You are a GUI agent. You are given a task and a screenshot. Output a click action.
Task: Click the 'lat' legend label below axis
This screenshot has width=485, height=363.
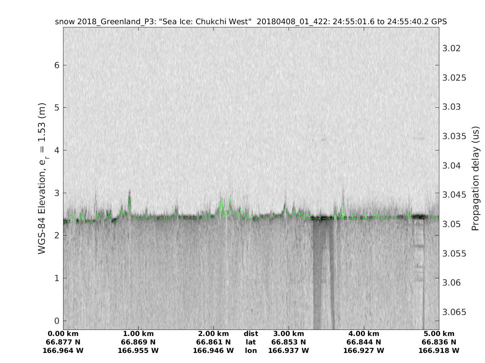point(251,342)
